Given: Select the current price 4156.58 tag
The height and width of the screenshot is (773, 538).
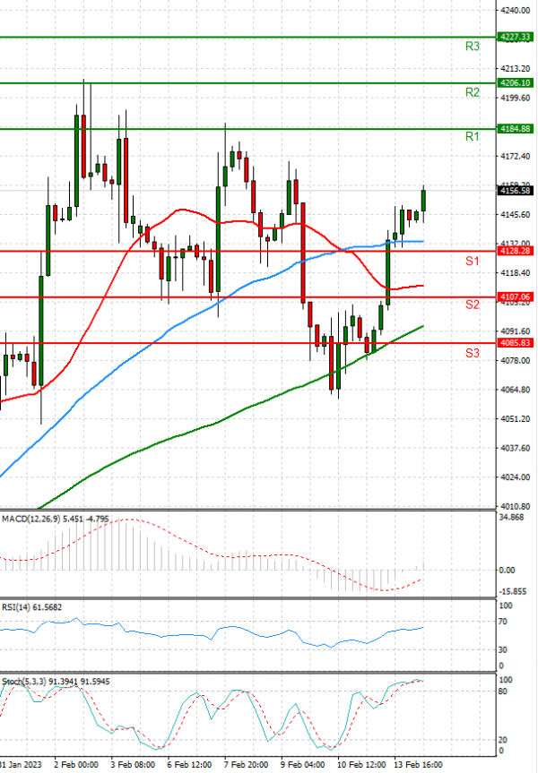Looking at the screenshot, I should click(x=516, y=190).
